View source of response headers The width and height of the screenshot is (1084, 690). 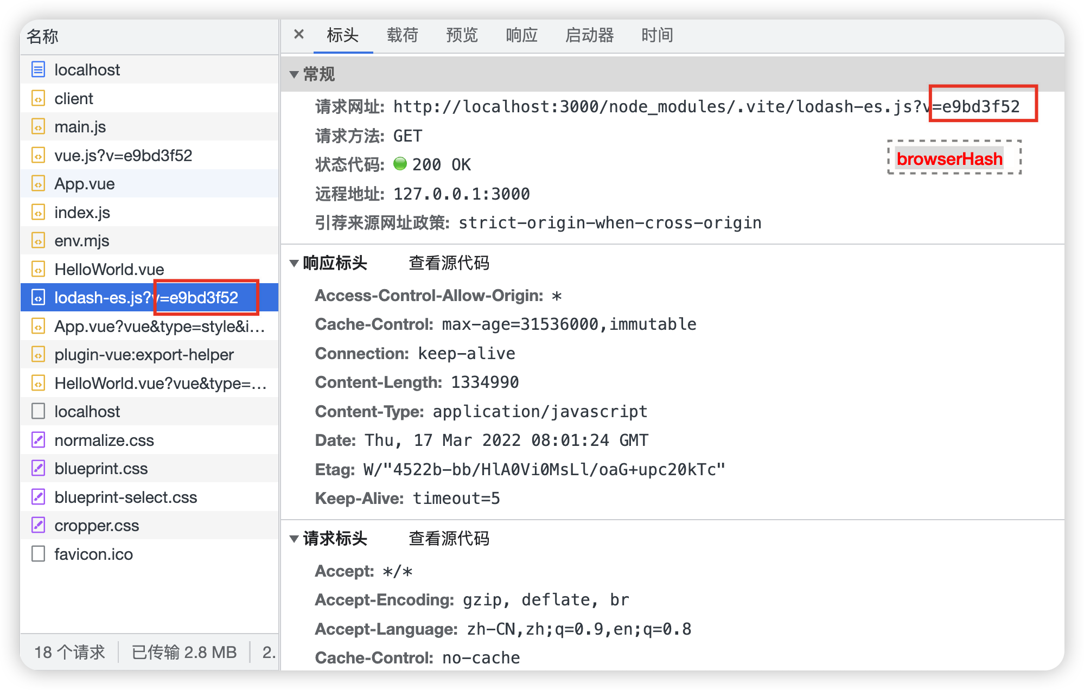click(449, 263)
